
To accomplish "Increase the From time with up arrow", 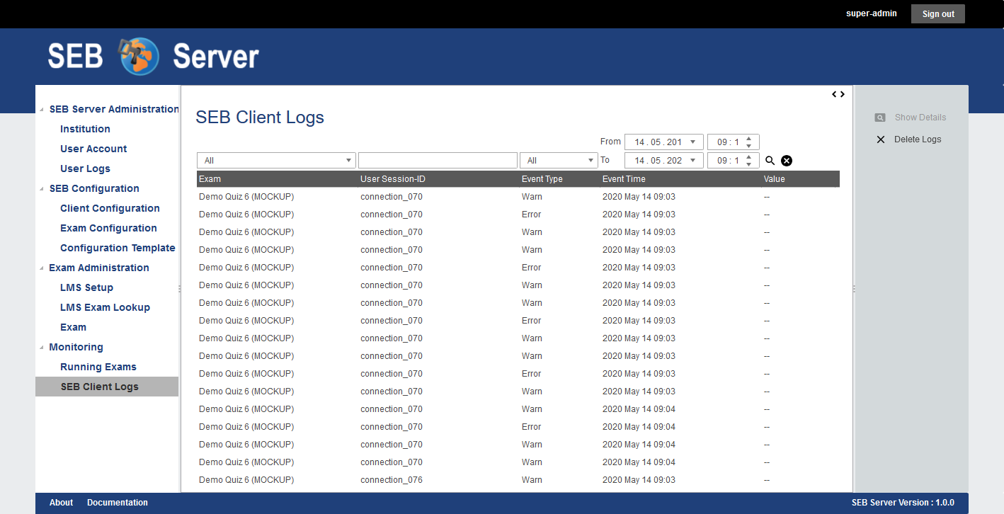I will (x=749, y=138).
